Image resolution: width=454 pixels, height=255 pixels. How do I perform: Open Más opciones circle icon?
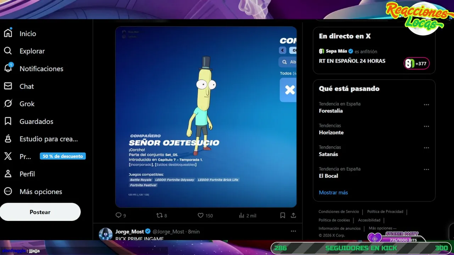[x=8, y=192]
